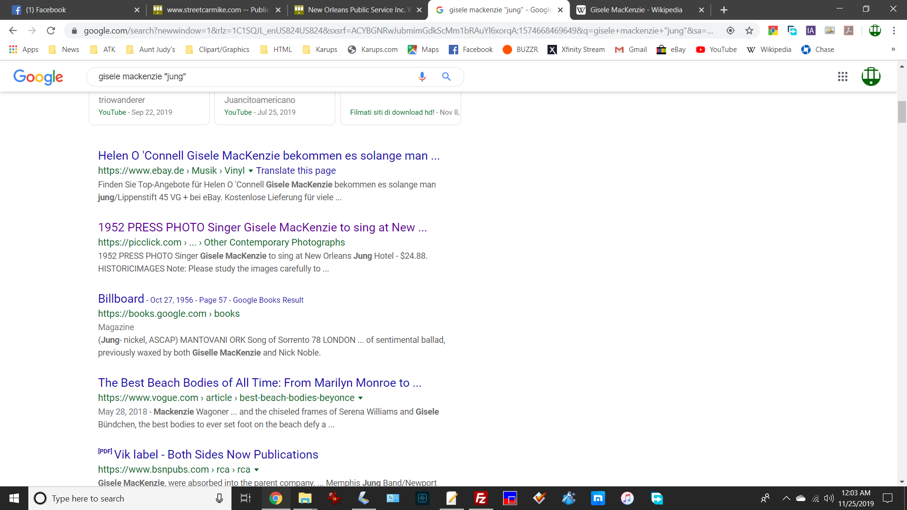Open the BUZZR bookmark
The image size is (907, 510).
coord(520,50)
